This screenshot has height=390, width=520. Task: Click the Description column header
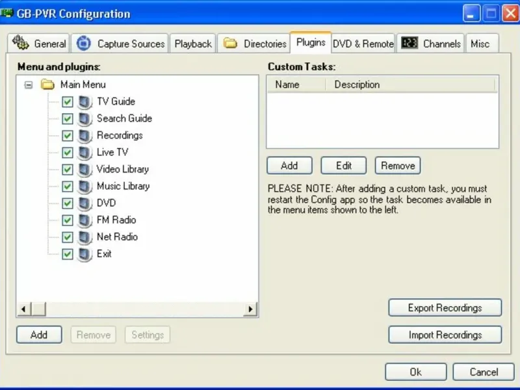[x=410, y=84]
